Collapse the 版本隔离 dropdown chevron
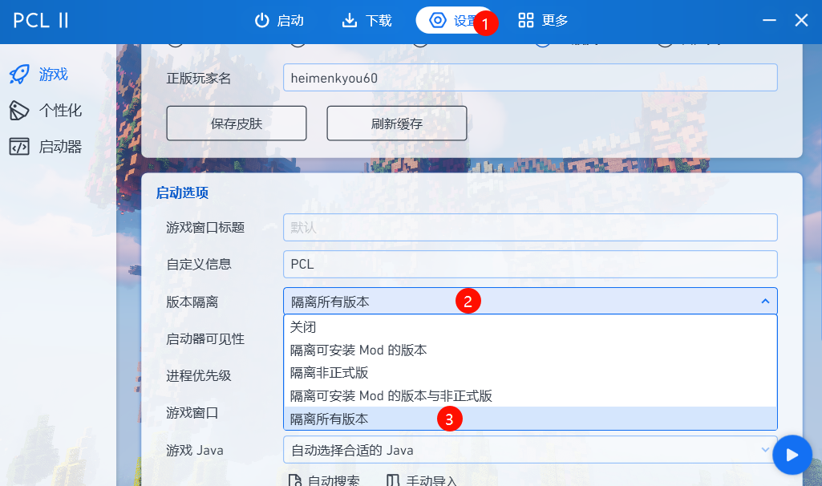The width and height of the screenshot is (822, 486). click(x=765, y=302)
